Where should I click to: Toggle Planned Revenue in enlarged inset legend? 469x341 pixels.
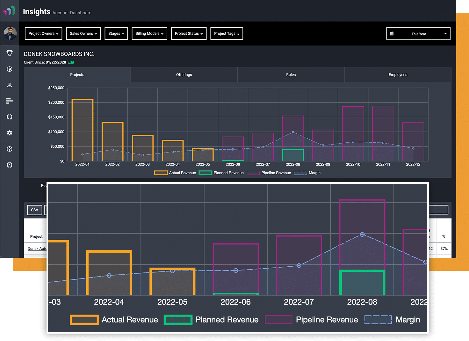(211, 320)
